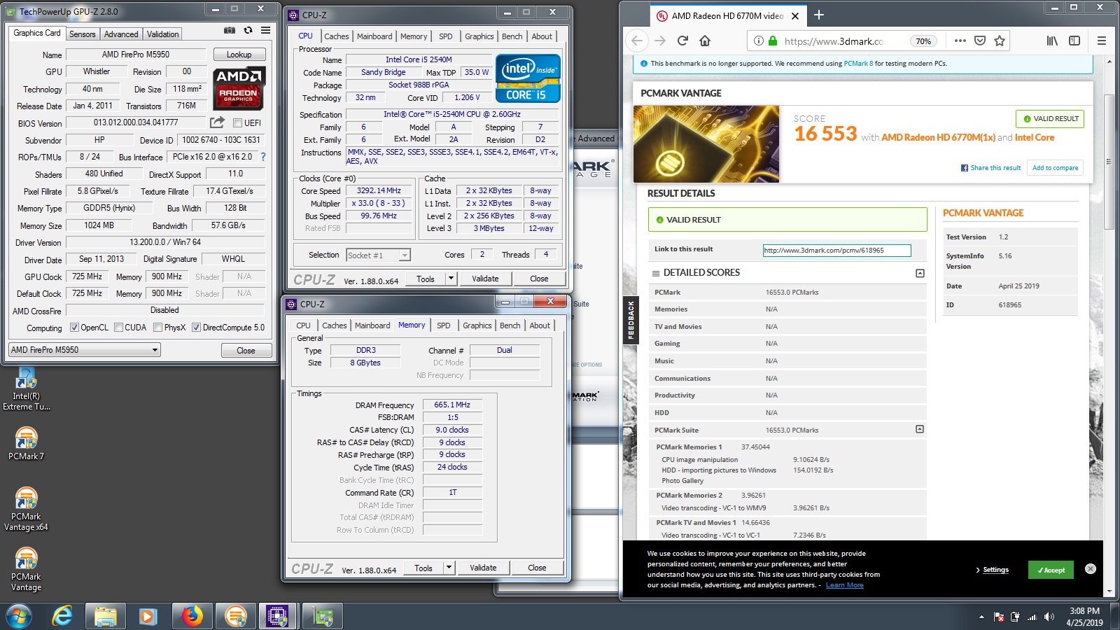Open the PCMark 8 recommendation link
Viewport: 1120px width, 630px height.
pyautogui.click(x=858, y=63)
